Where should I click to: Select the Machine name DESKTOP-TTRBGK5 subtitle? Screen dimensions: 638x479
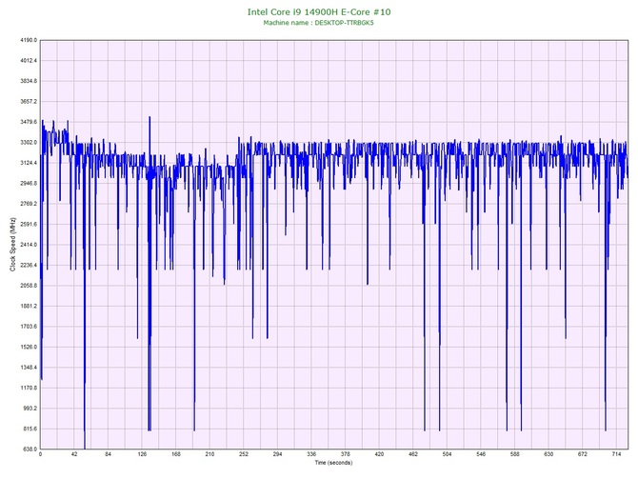pos(318,23)
